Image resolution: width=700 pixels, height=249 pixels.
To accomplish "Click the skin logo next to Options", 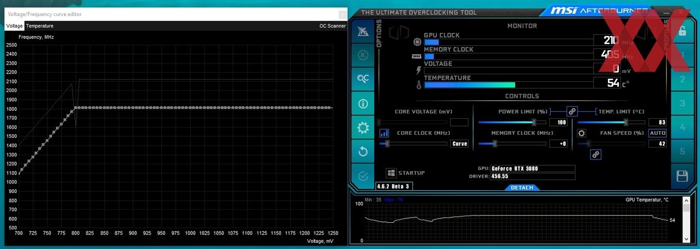I will (398, 33).
